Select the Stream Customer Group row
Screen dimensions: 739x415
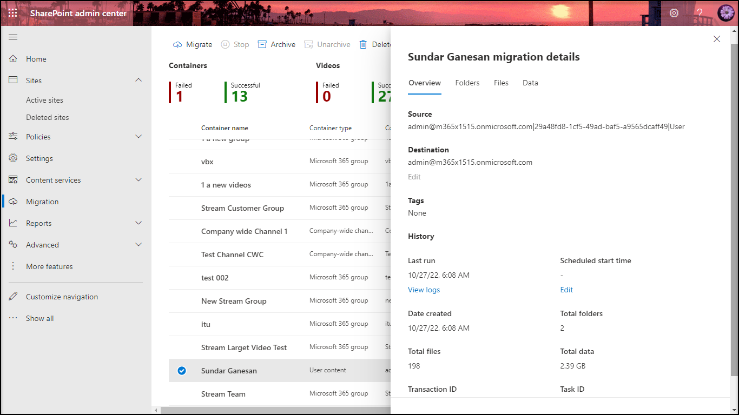click(x=242, y=208)
